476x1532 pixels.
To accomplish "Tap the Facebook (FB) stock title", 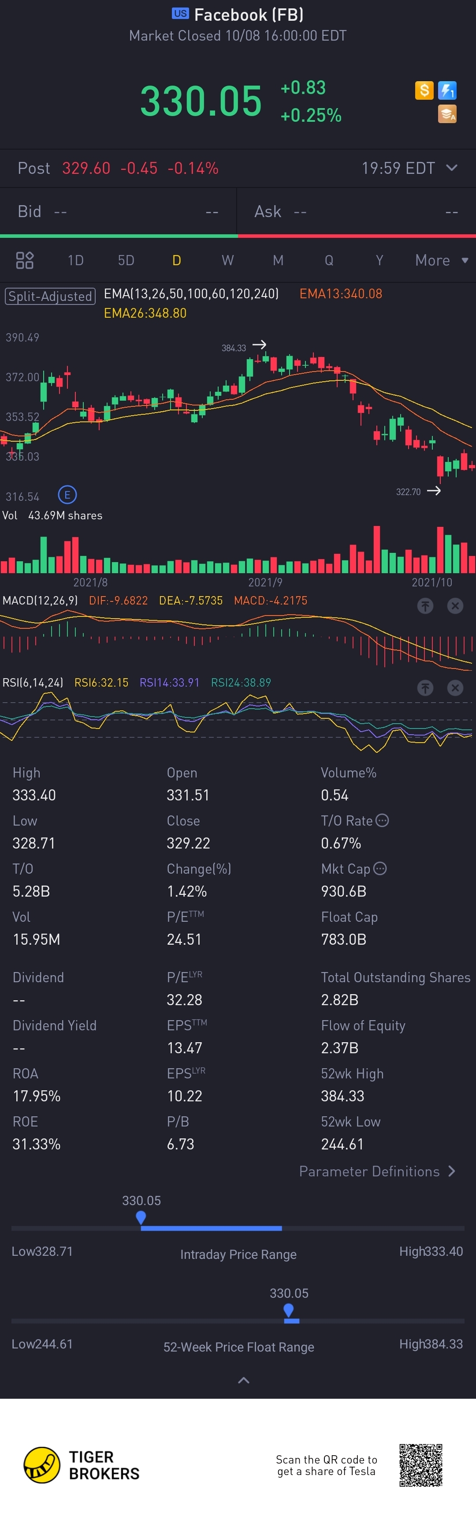I will click(x=249, y=14).
